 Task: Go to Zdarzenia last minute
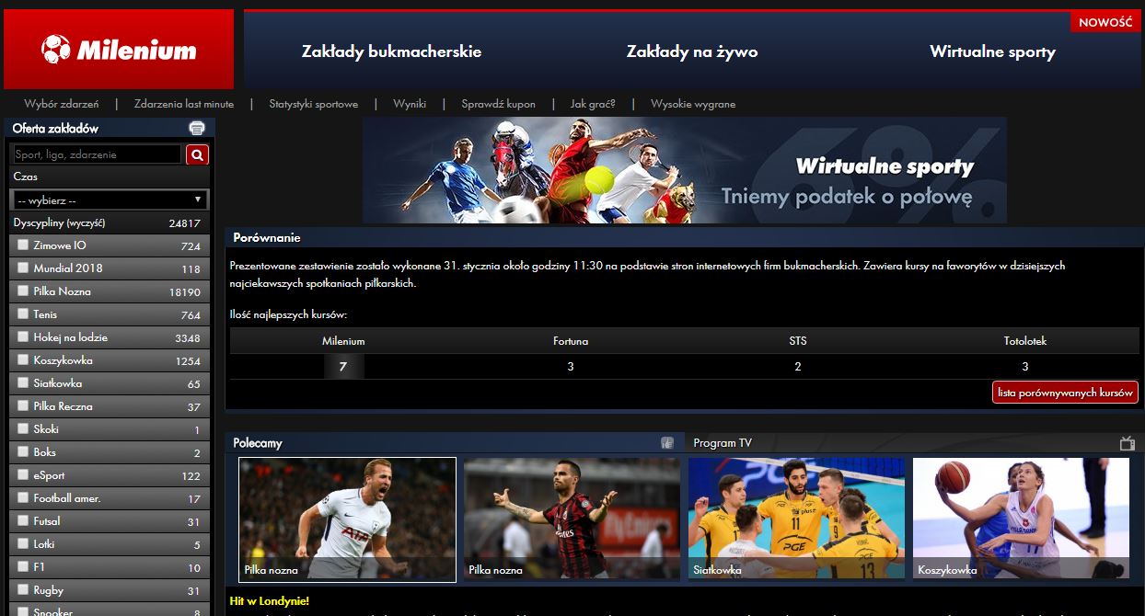click(184, 104)
